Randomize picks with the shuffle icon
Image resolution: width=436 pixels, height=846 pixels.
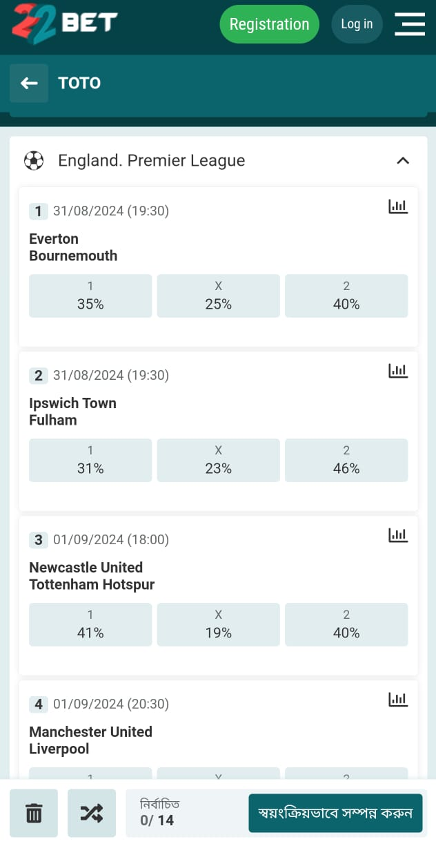point(92,814)
